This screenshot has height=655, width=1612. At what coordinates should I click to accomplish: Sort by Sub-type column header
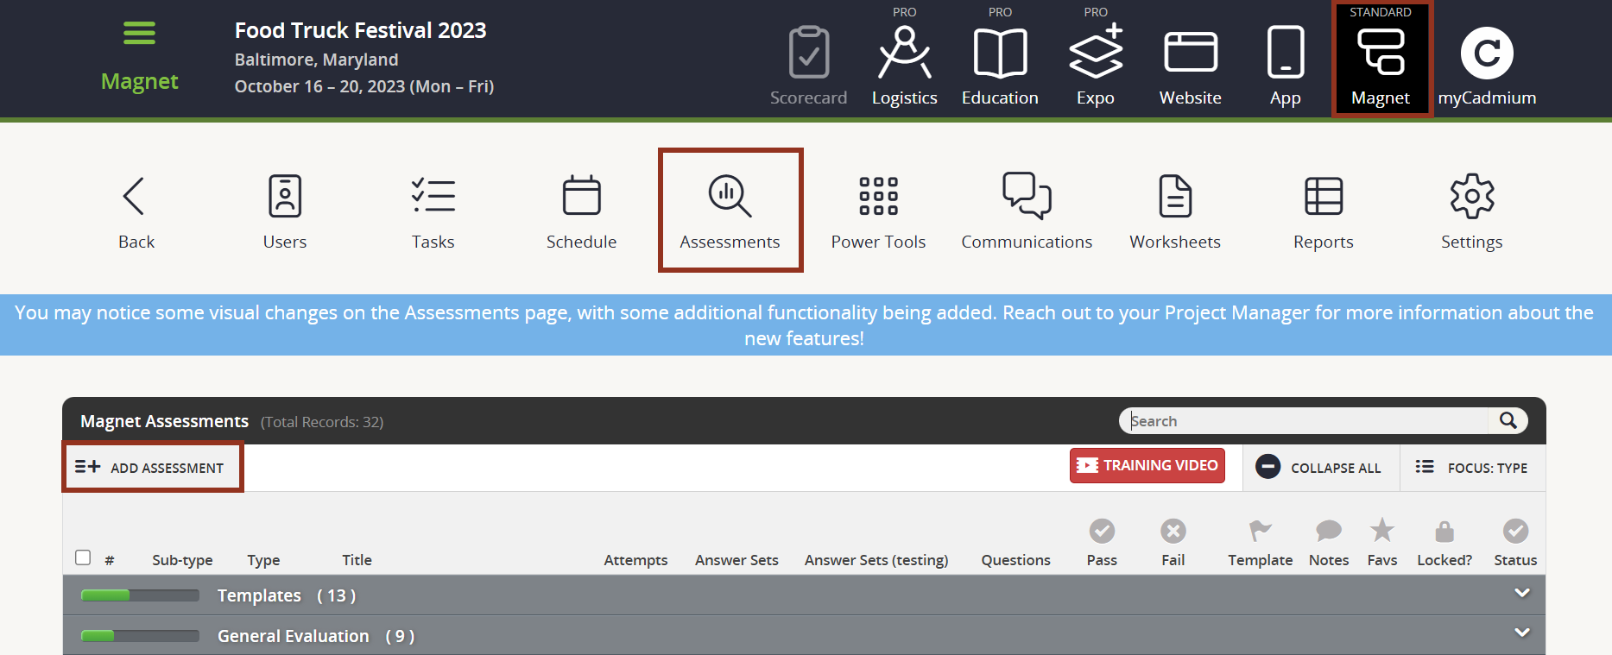pos(182,560)
